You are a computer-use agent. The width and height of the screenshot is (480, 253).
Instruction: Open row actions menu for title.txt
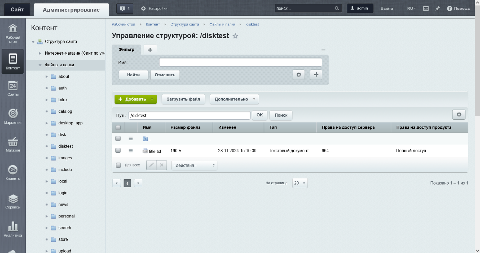point(131,151)
